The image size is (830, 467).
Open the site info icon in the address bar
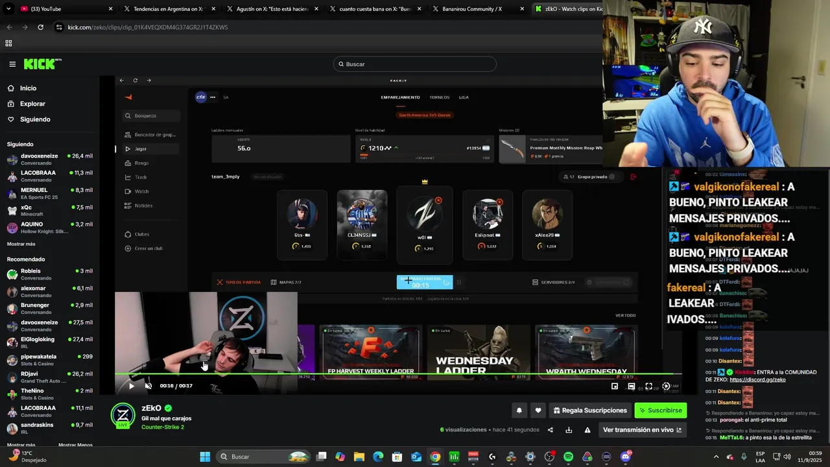(59, 27)
